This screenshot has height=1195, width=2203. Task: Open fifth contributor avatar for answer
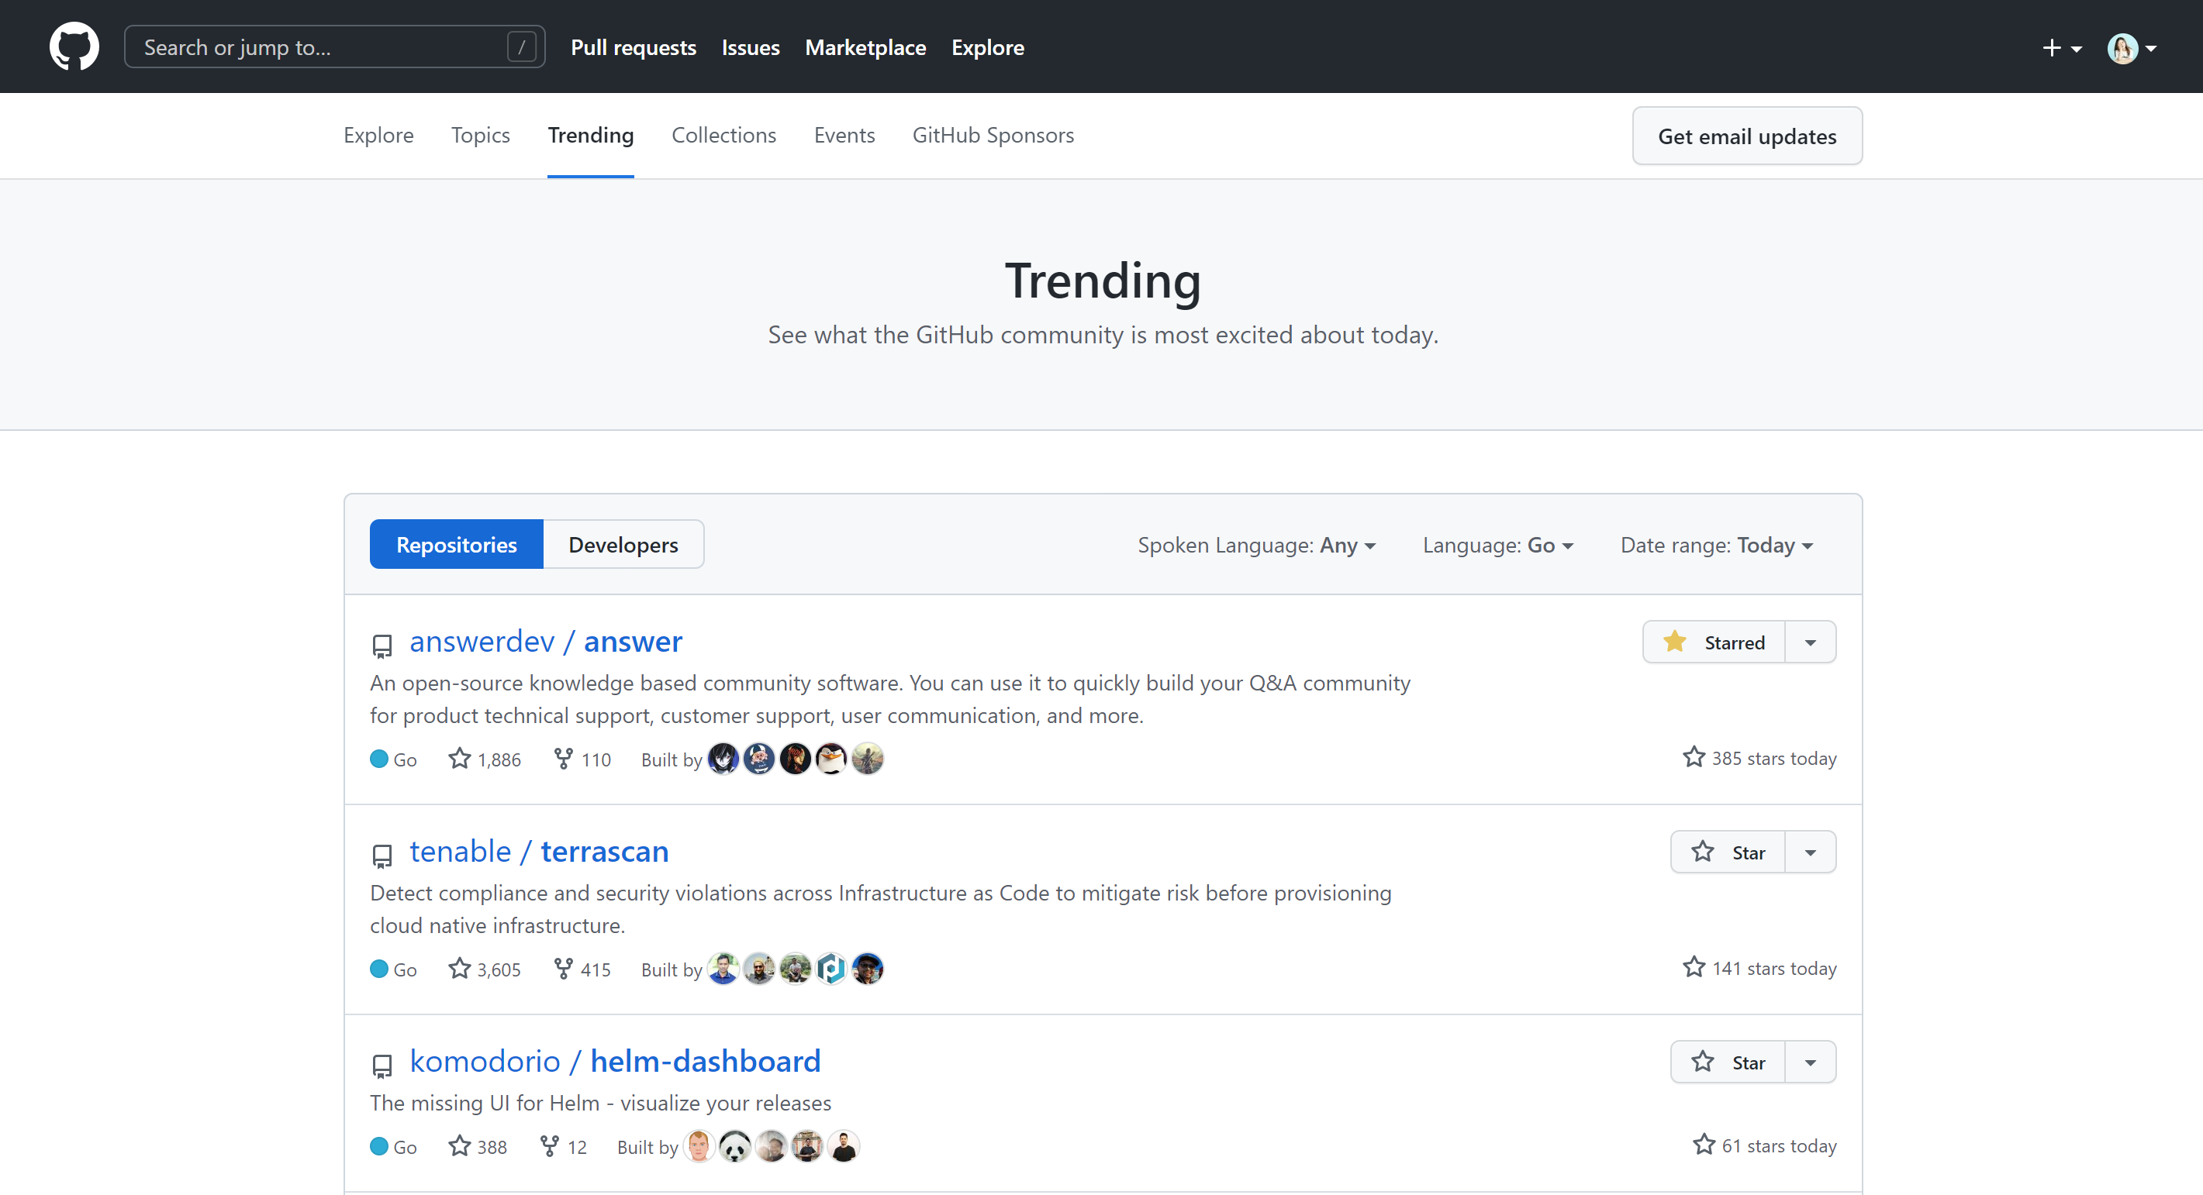[x=868, y=759]
